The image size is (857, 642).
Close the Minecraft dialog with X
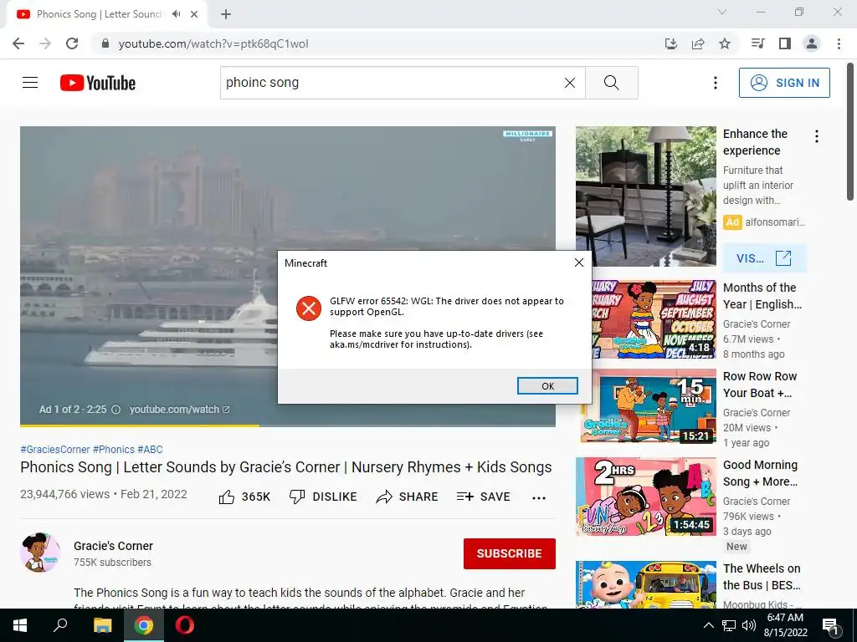579,262
